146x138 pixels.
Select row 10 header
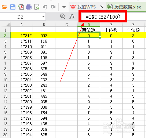click(x=5, y=80)
